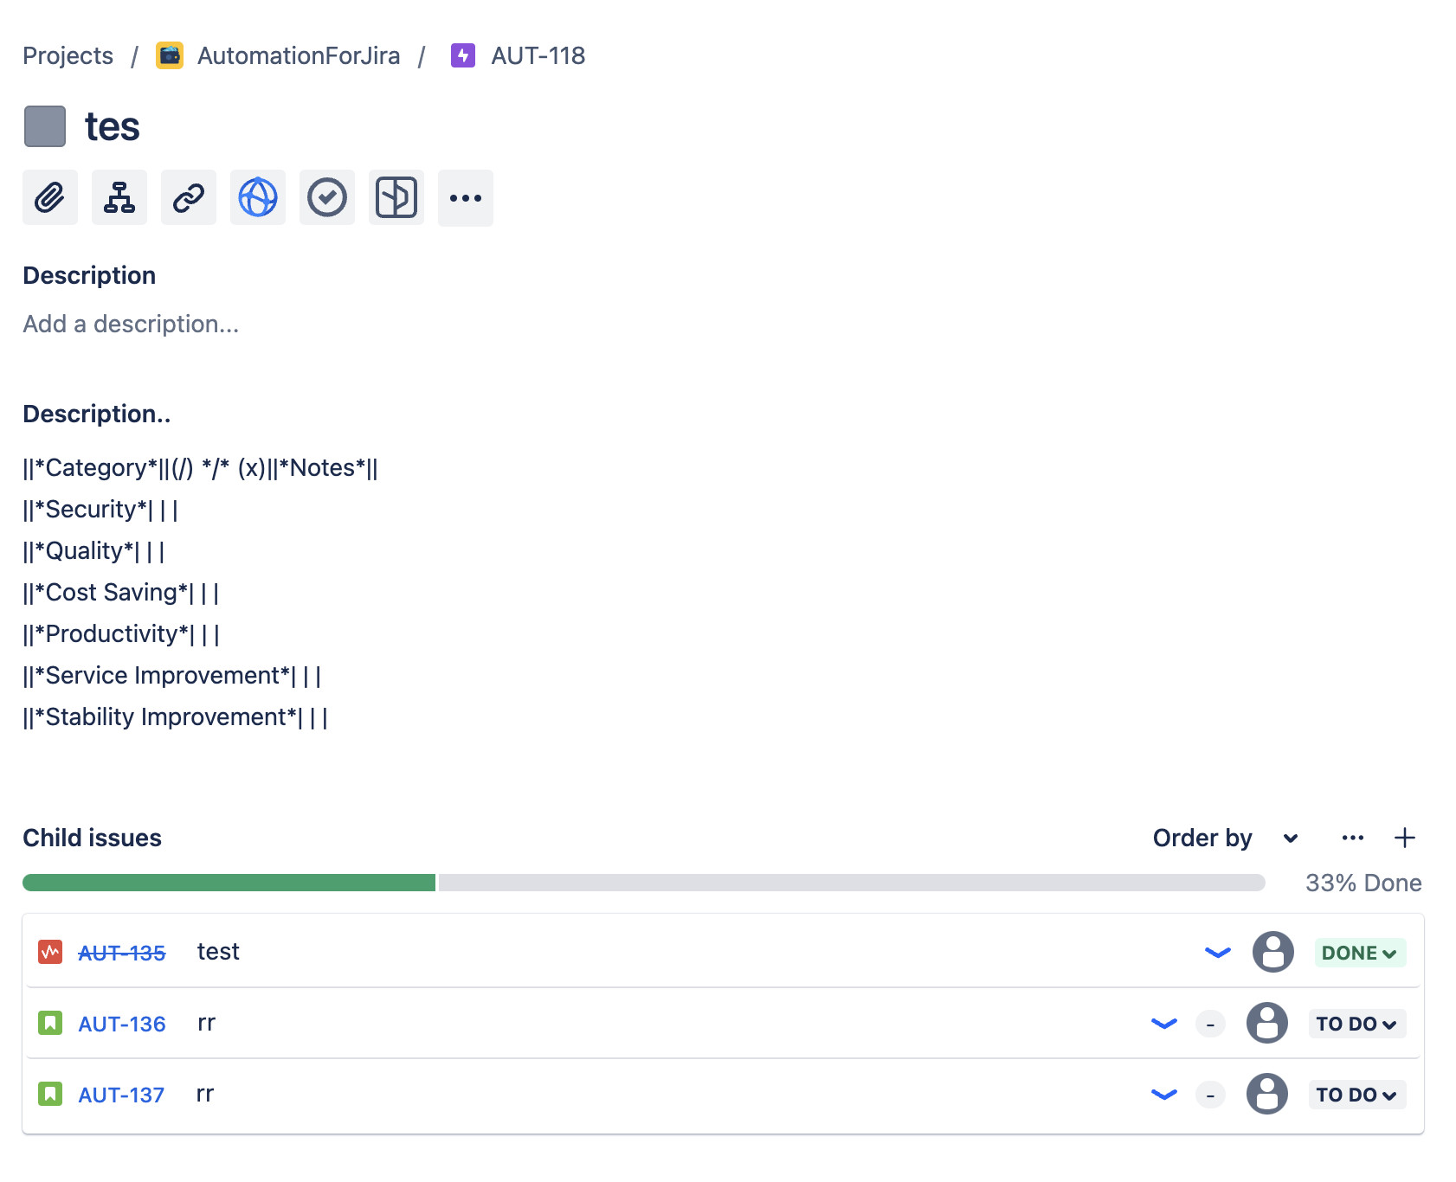Viewport: 1456px width, 1182px height.
Task: Click the Add a description field
Action: [131, 324]
